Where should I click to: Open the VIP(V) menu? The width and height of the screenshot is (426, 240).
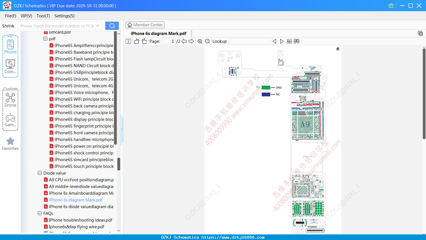coord(26,16)
